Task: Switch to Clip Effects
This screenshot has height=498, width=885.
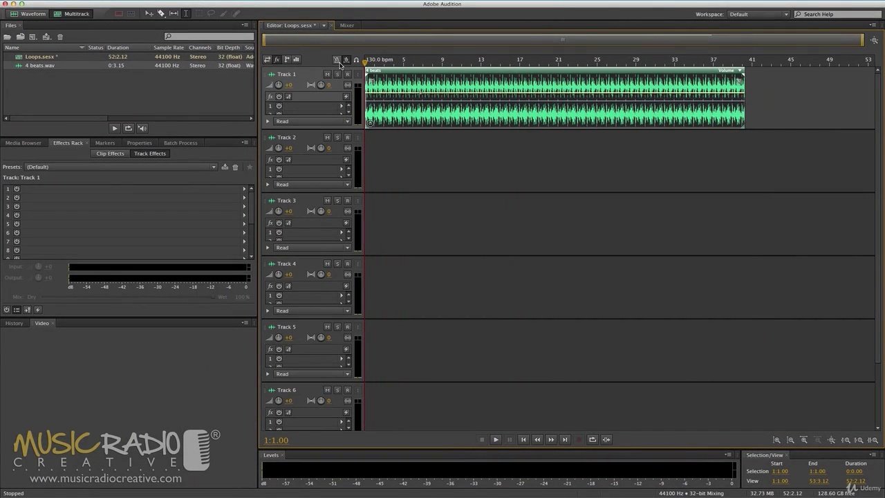Action: (111, 154)
